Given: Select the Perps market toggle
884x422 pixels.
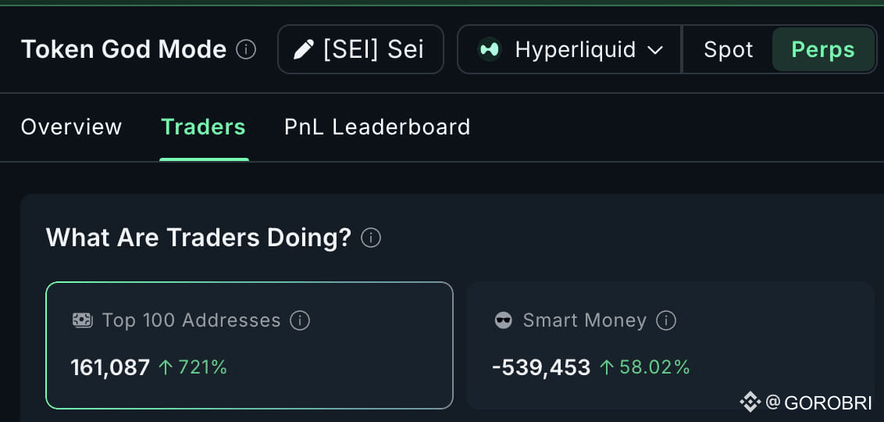Looking at the screenshot, I should click(x=823, y=50).
